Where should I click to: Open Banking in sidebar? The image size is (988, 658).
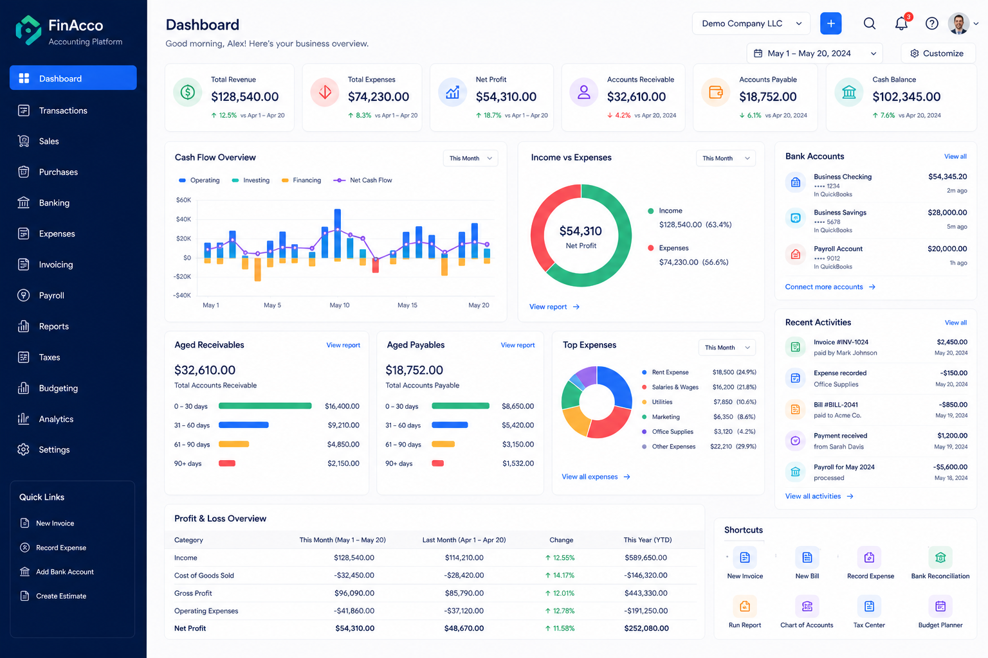pos(73,203)
